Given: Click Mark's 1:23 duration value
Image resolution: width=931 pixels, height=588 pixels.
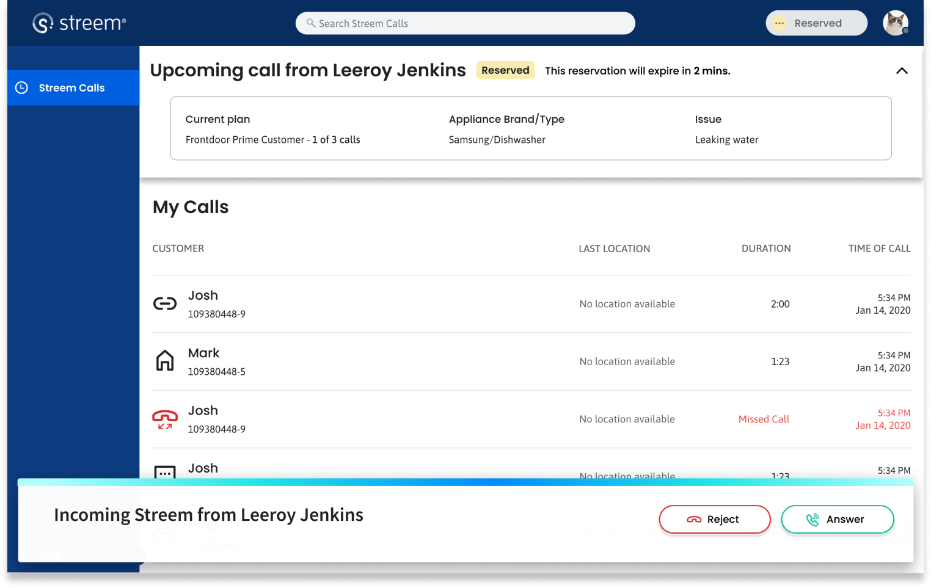Looking at the screenshot, I should click(780, 361).
